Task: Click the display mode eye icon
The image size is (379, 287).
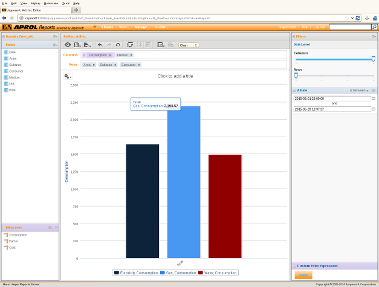Action: [68, 45]
